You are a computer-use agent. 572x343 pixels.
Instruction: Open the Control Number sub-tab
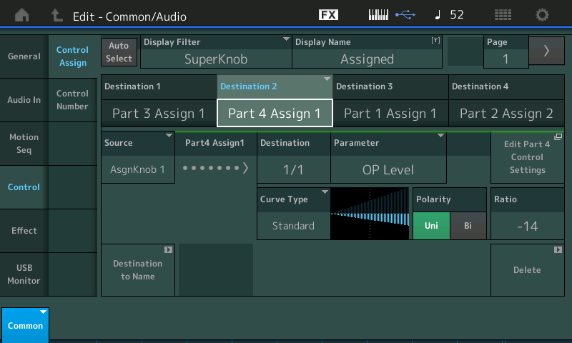[x=72, y=100]
